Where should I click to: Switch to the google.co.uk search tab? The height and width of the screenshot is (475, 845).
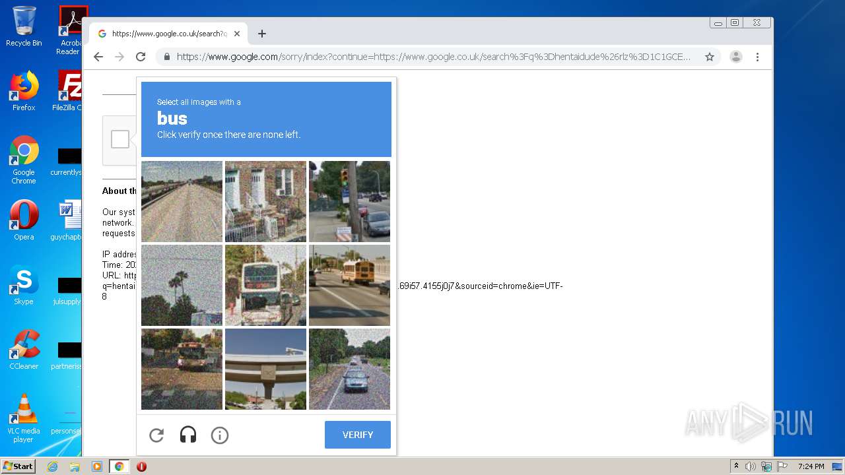coord(168,34)
